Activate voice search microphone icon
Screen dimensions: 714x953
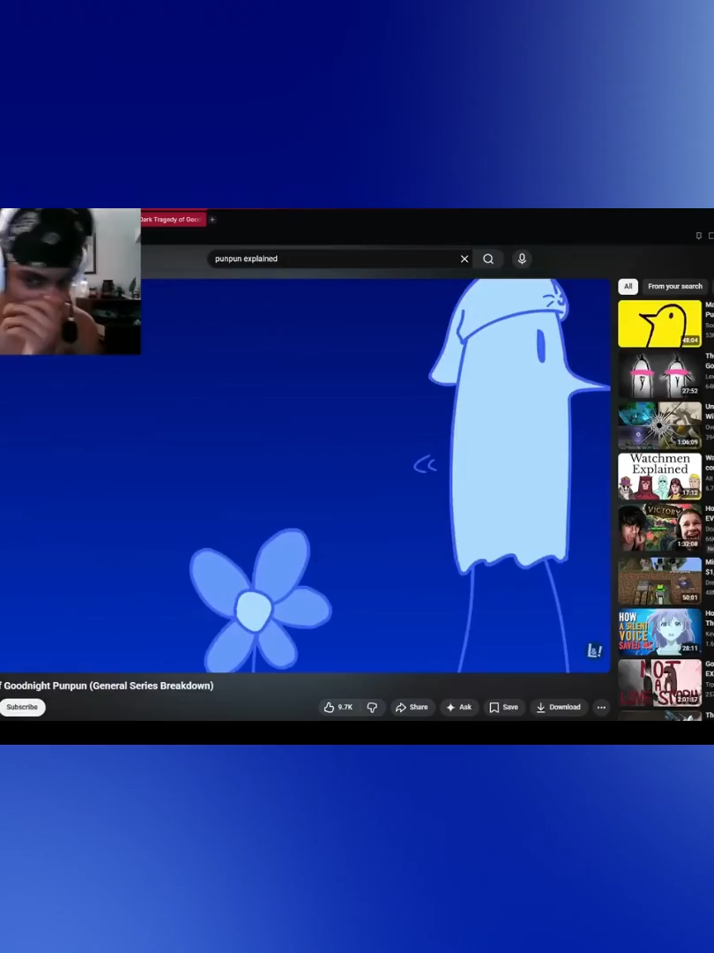click(x=522, y=259)
